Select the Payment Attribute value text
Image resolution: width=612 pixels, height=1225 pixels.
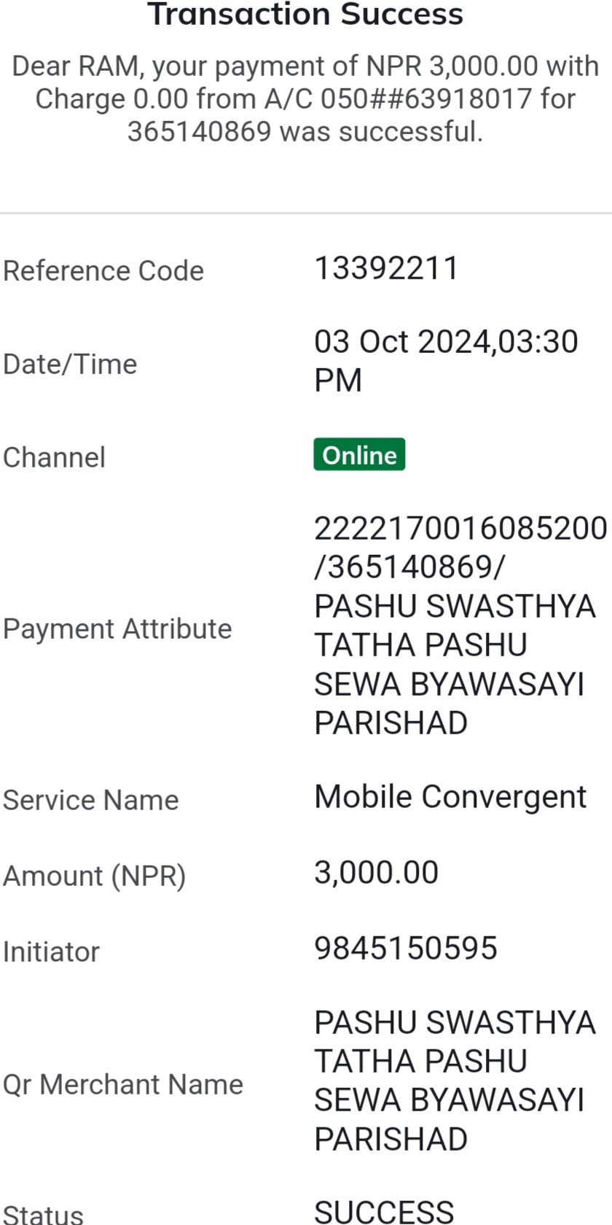[460, 626]
